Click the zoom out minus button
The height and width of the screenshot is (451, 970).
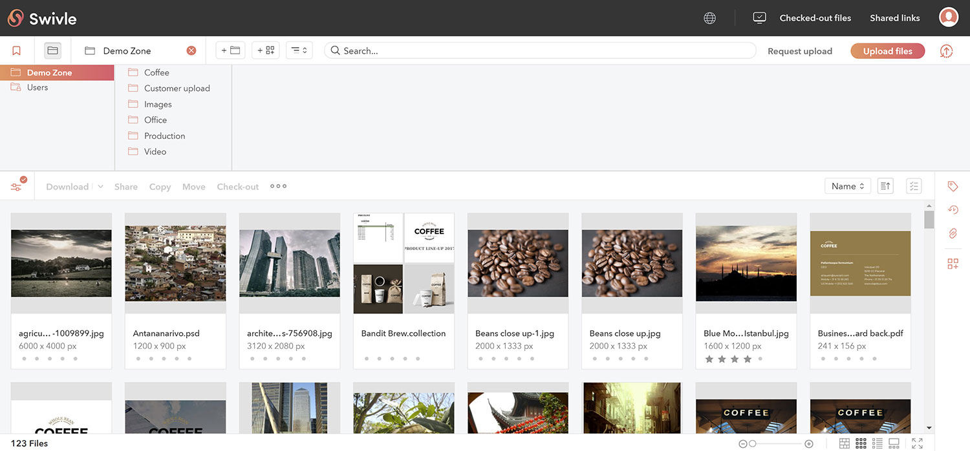tap(742, 444)
